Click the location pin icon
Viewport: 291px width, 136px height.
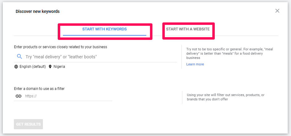[50, 67]
